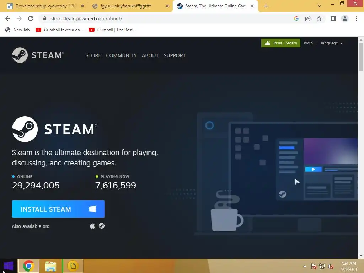Viewport: 364px width, 273px height.
Task: Open the STORE menu
Action: point(93,55)
